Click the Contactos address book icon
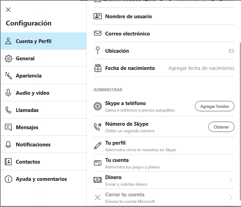 point(8,162)
